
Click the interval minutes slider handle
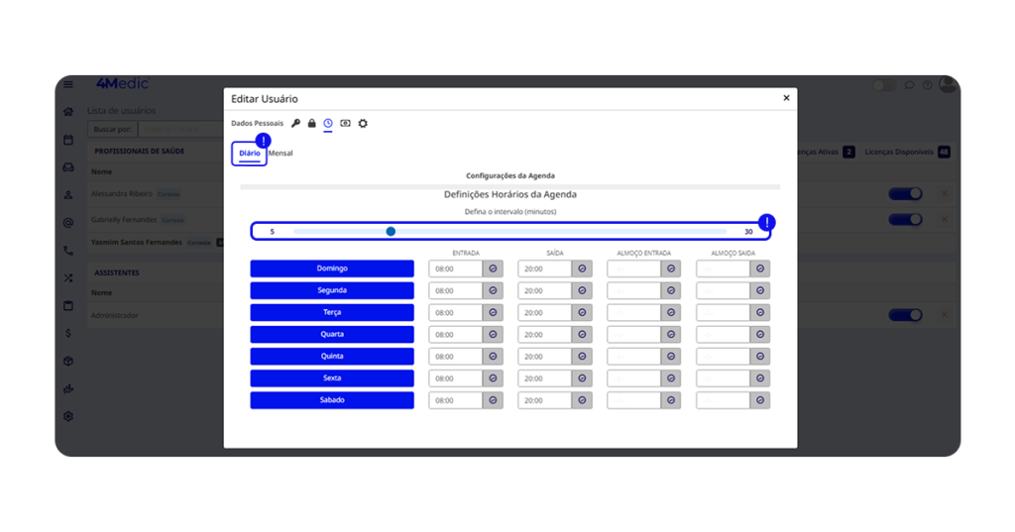[x=391, y=231]
